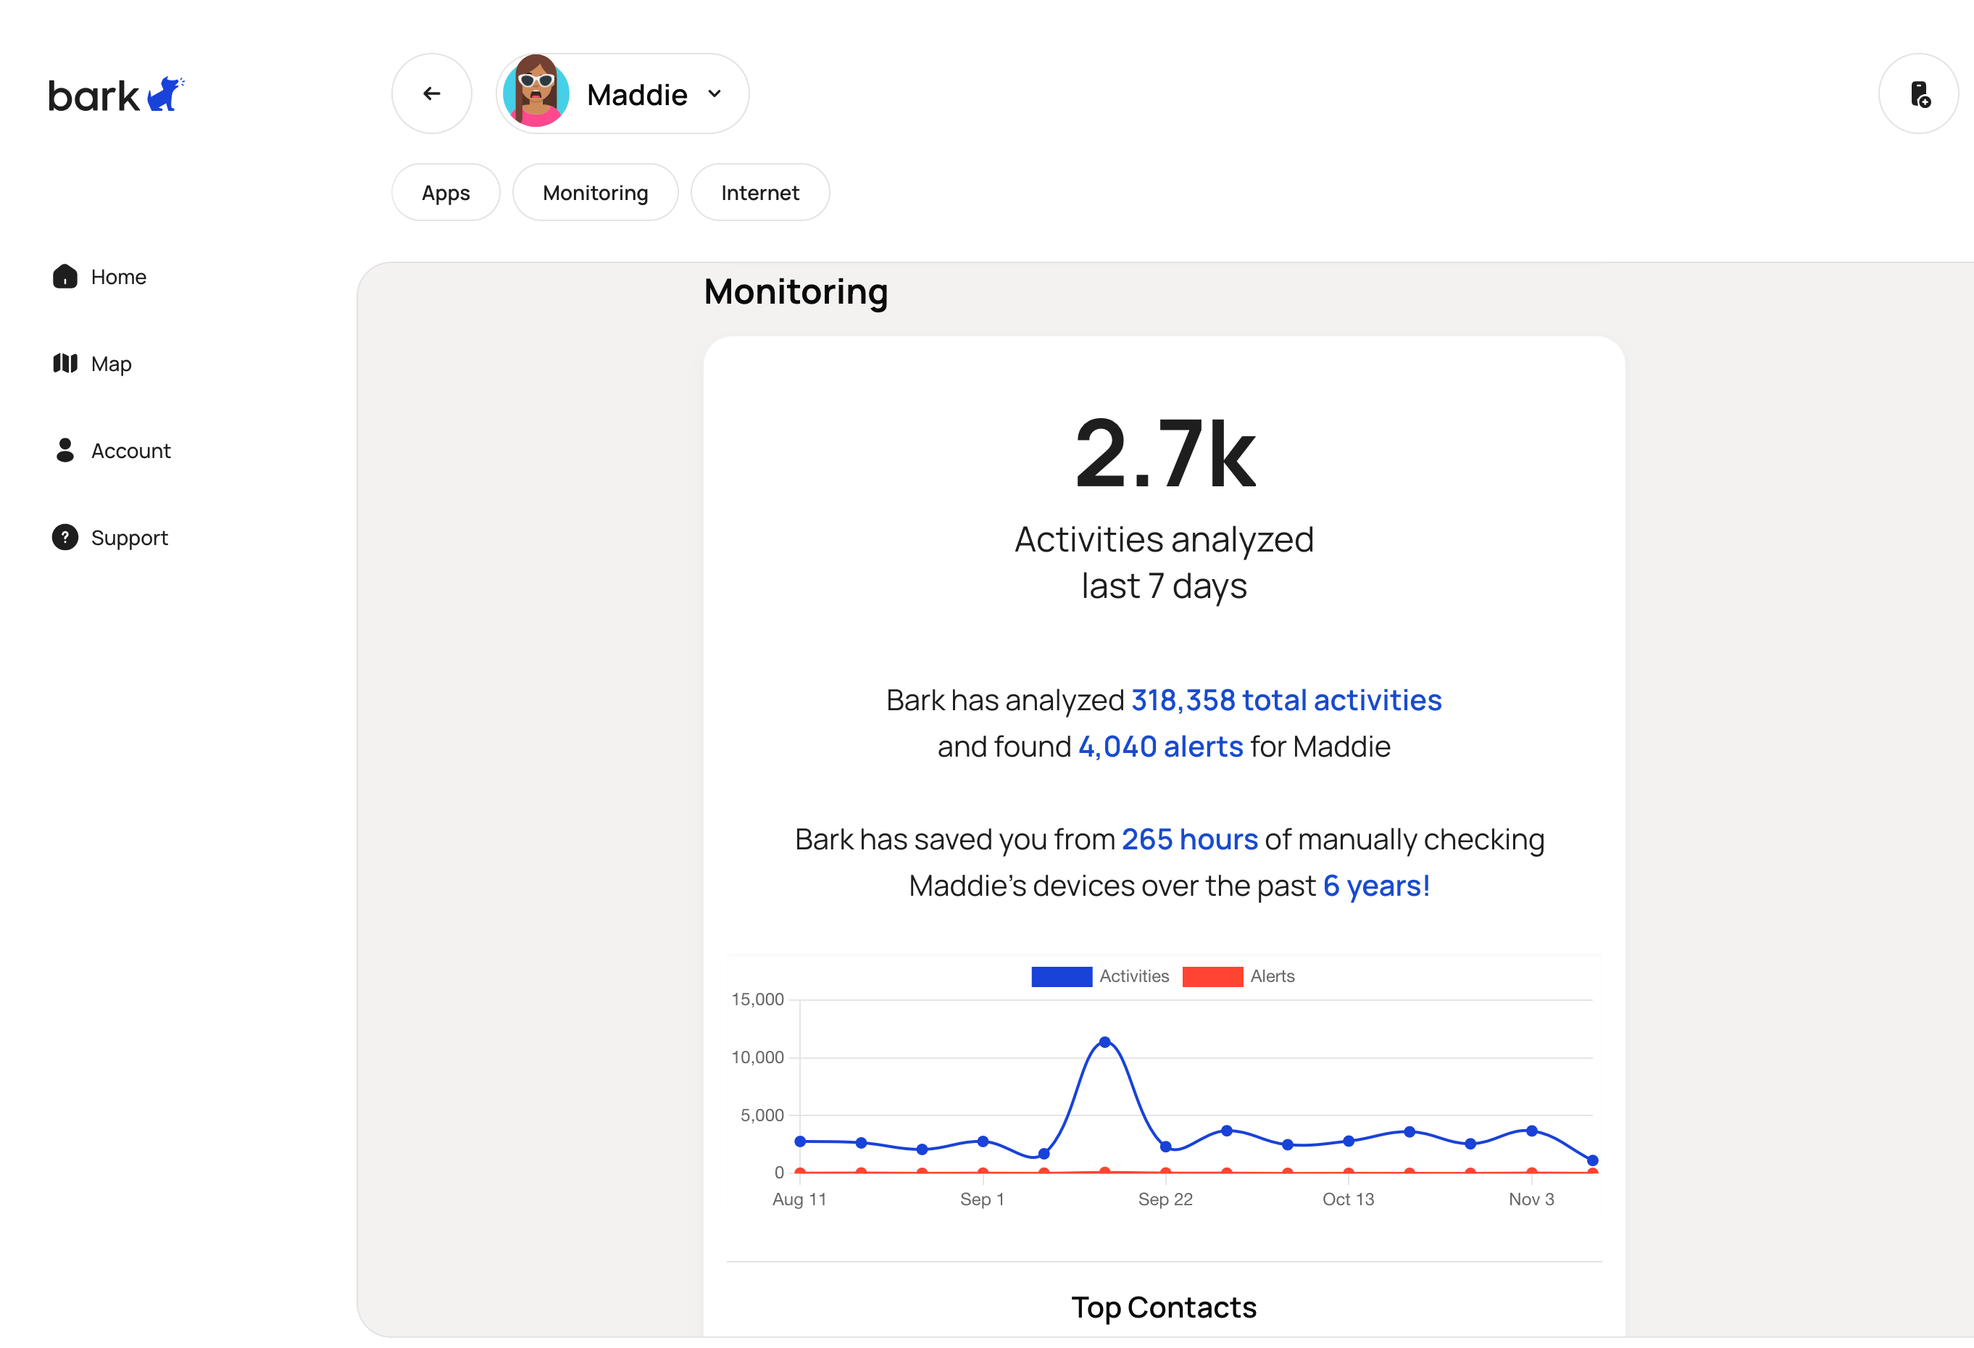Switch to the Apps tab

tap(445, 192)
